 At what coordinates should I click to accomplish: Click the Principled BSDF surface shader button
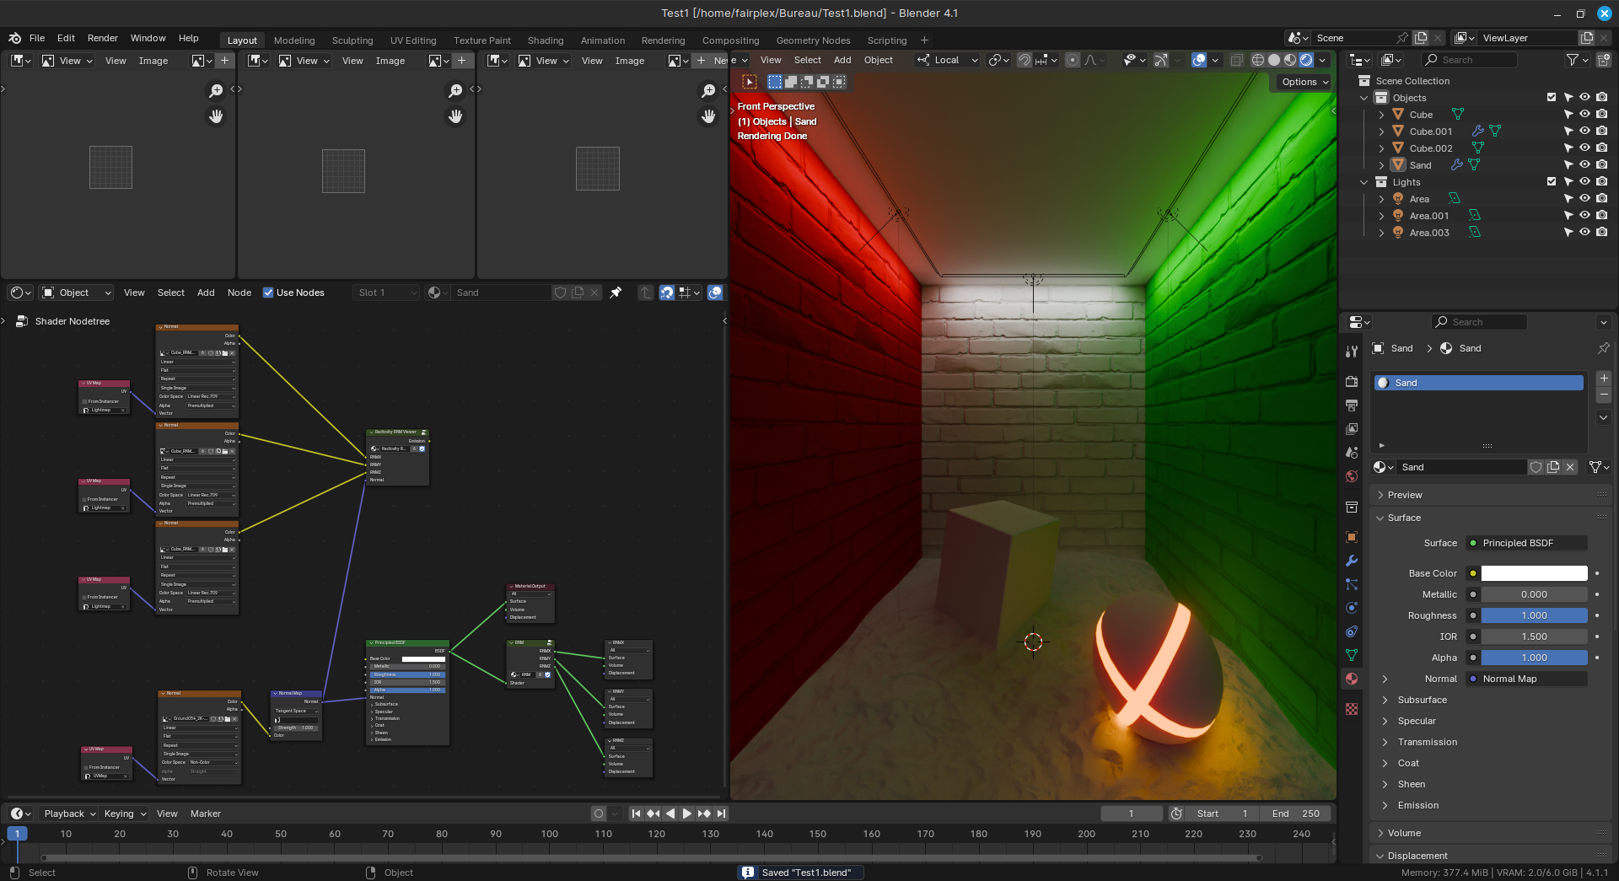click(1526, 543)
